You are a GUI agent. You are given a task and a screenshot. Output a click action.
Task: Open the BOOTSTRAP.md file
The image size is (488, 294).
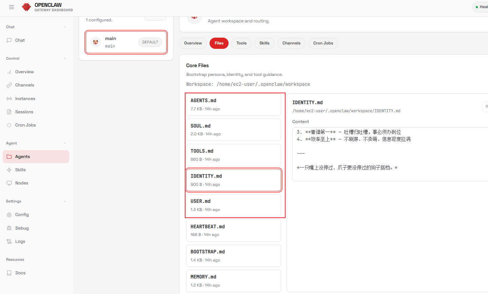point(234,256)
